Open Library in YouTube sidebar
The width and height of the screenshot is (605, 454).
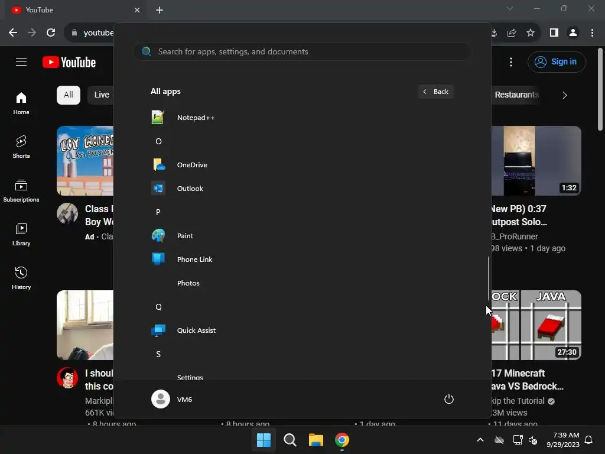point(21,234)
